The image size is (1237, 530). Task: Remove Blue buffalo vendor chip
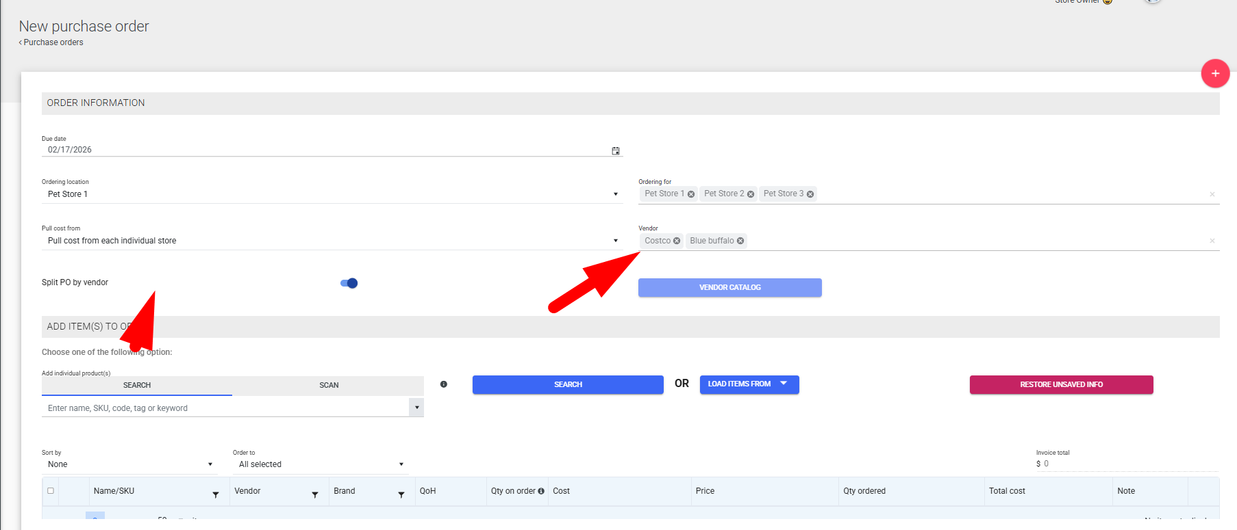pyautogui.click(x=740, y=241)
